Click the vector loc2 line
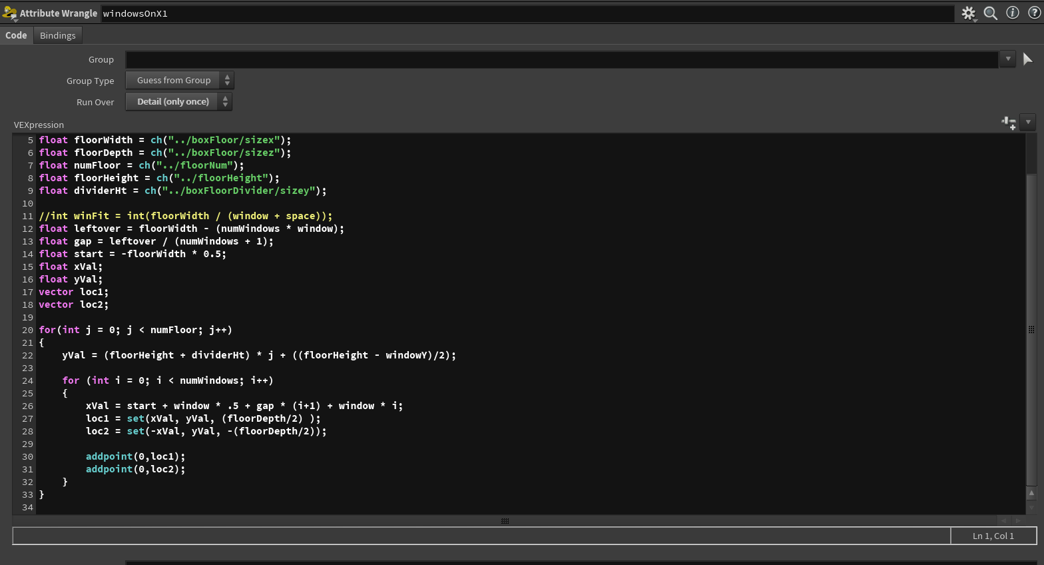 tap(74, 304)
